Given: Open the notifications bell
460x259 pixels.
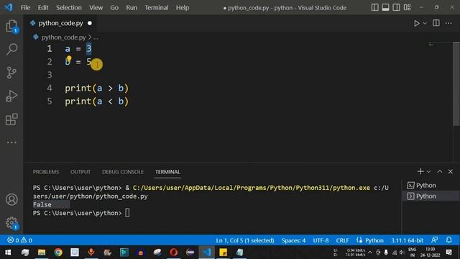Looking at the screenshot, I should click(448, 240).
